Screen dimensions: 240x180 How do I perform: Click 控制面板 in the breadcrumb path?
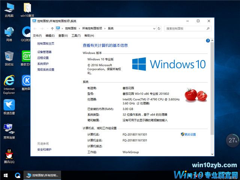(71, 28)
